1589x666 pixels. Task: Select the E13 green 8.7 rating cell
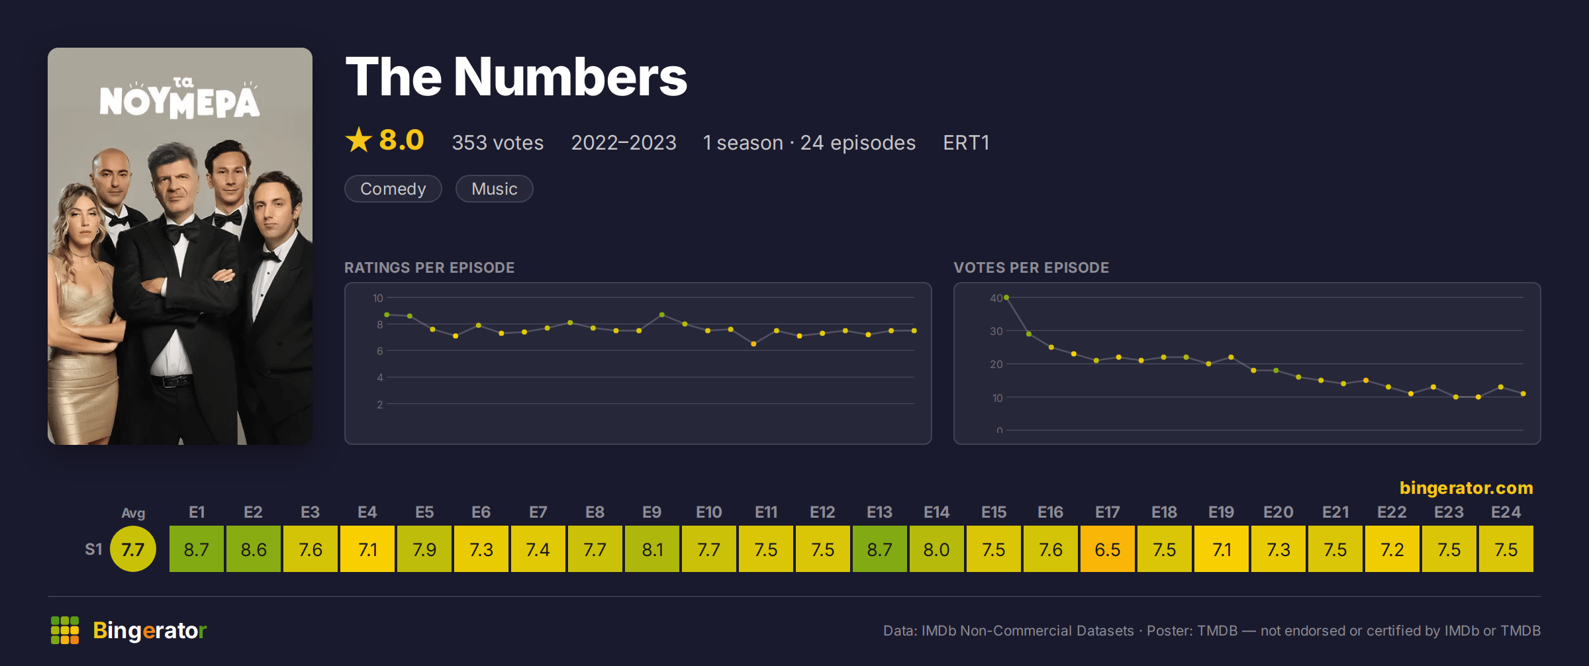tap(880, 549)
